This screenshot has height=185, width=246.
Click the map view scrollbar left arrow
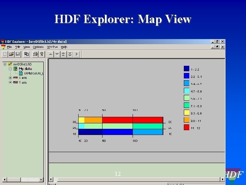(51, 179)
